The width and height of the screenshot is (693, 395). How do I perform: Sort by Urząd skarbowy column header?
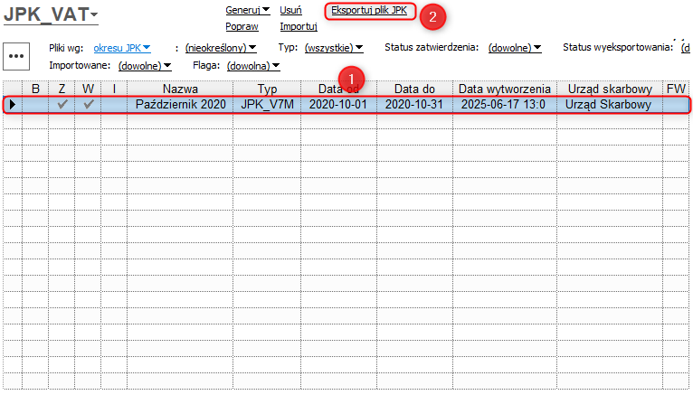[x=610, y=89]
